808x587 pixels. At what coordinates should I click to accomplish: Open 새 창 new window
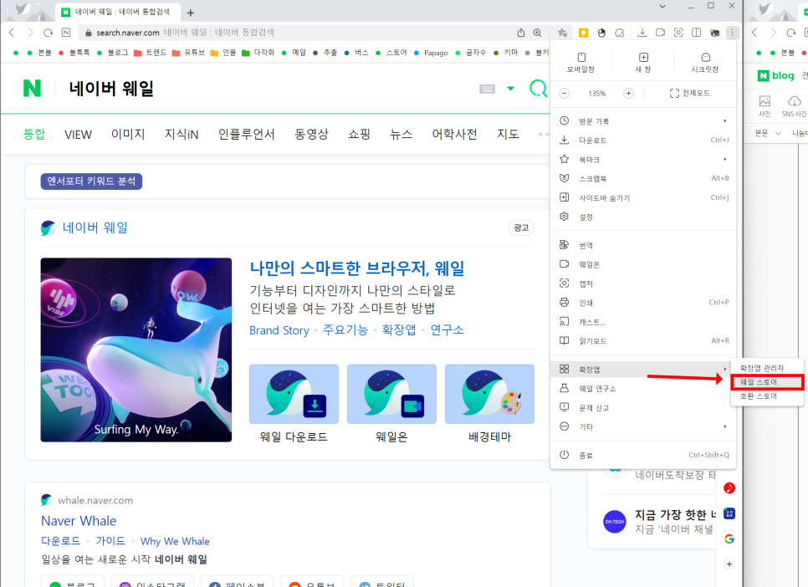pyautogui.click(x=643, y=63)
